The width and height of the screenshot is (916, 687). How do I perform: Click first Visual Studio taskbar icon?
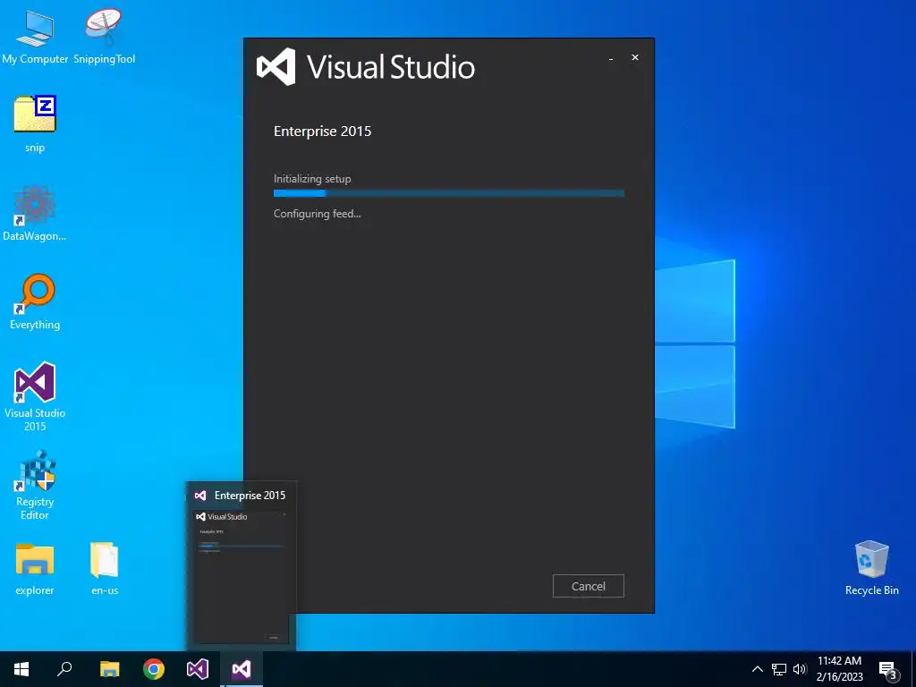(x=198, y=669)
